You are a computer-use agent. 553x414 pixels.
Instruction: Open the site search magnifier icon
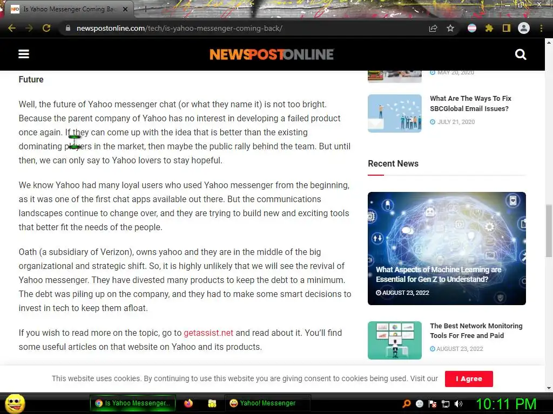pos(521,54)
